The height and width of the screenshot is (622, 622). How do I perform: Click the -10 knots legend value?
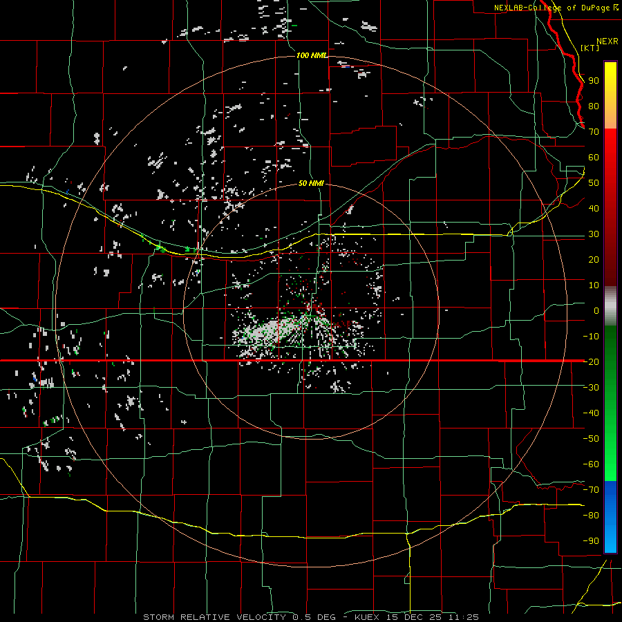pos(591,337)
